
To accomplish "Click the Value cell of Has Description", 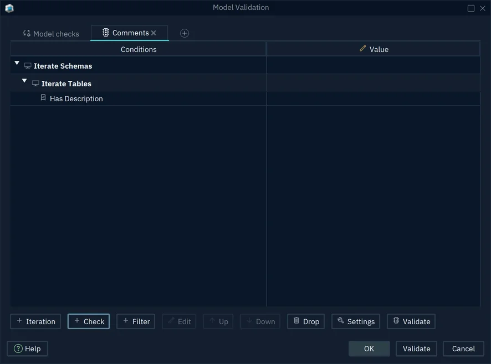I will tap(374, 98).
